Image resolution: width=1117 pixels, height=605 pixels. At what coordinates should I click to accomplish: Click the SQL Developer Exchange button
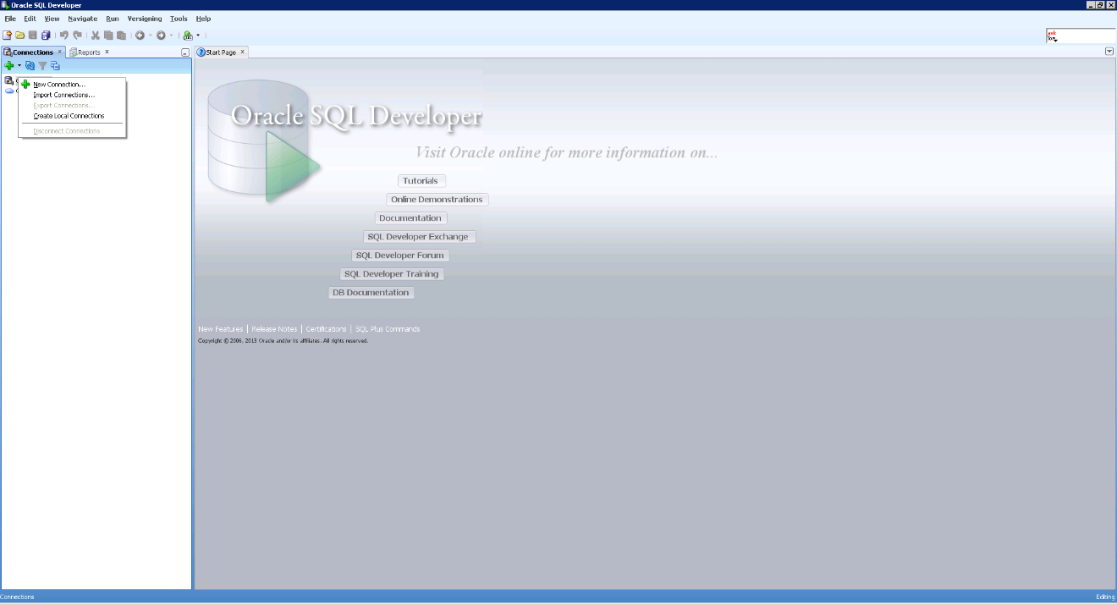pos(418,237)
